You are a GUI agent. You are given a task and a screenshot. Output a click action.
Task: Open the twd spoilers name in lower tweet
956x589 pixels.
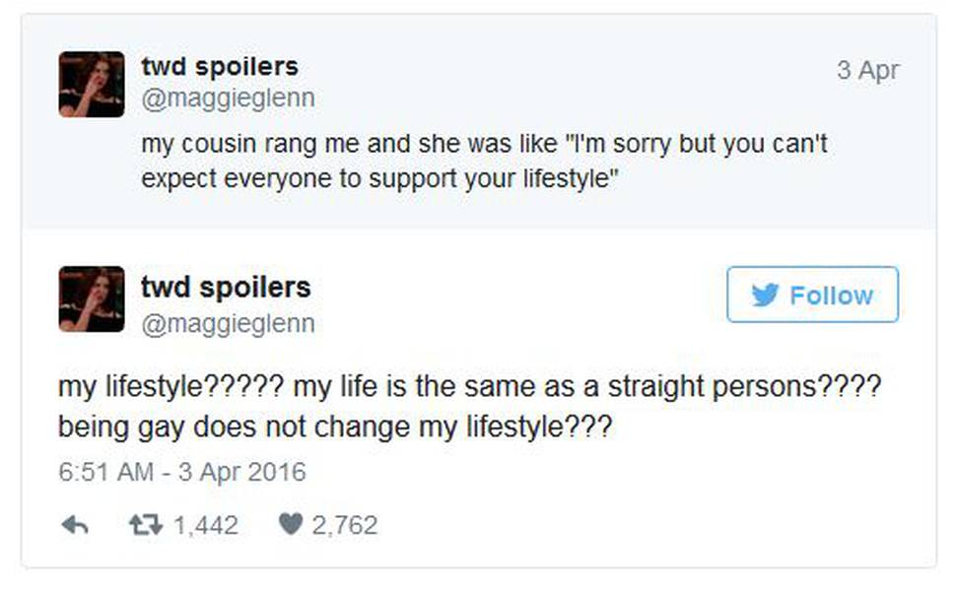click(226, 287)
